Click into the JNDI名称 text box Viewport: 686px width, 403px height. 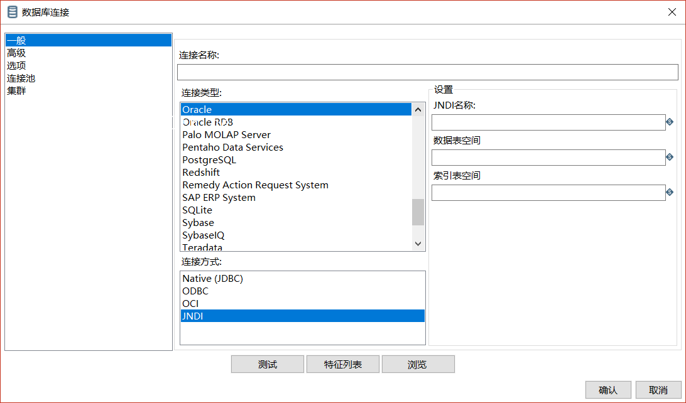(548, 122)
